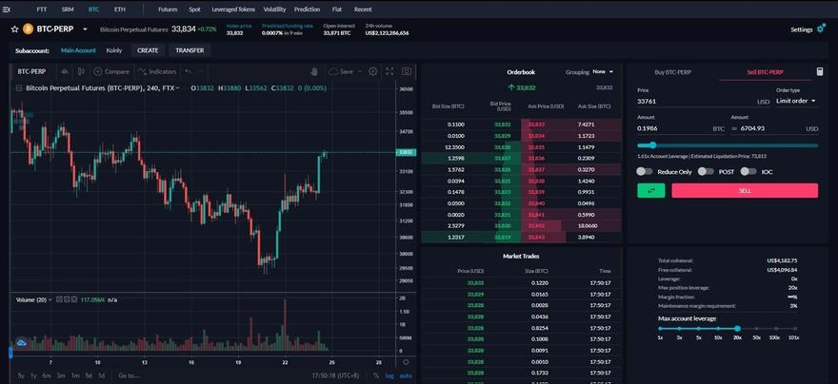Select the 1m chart range

coord(75,375)
